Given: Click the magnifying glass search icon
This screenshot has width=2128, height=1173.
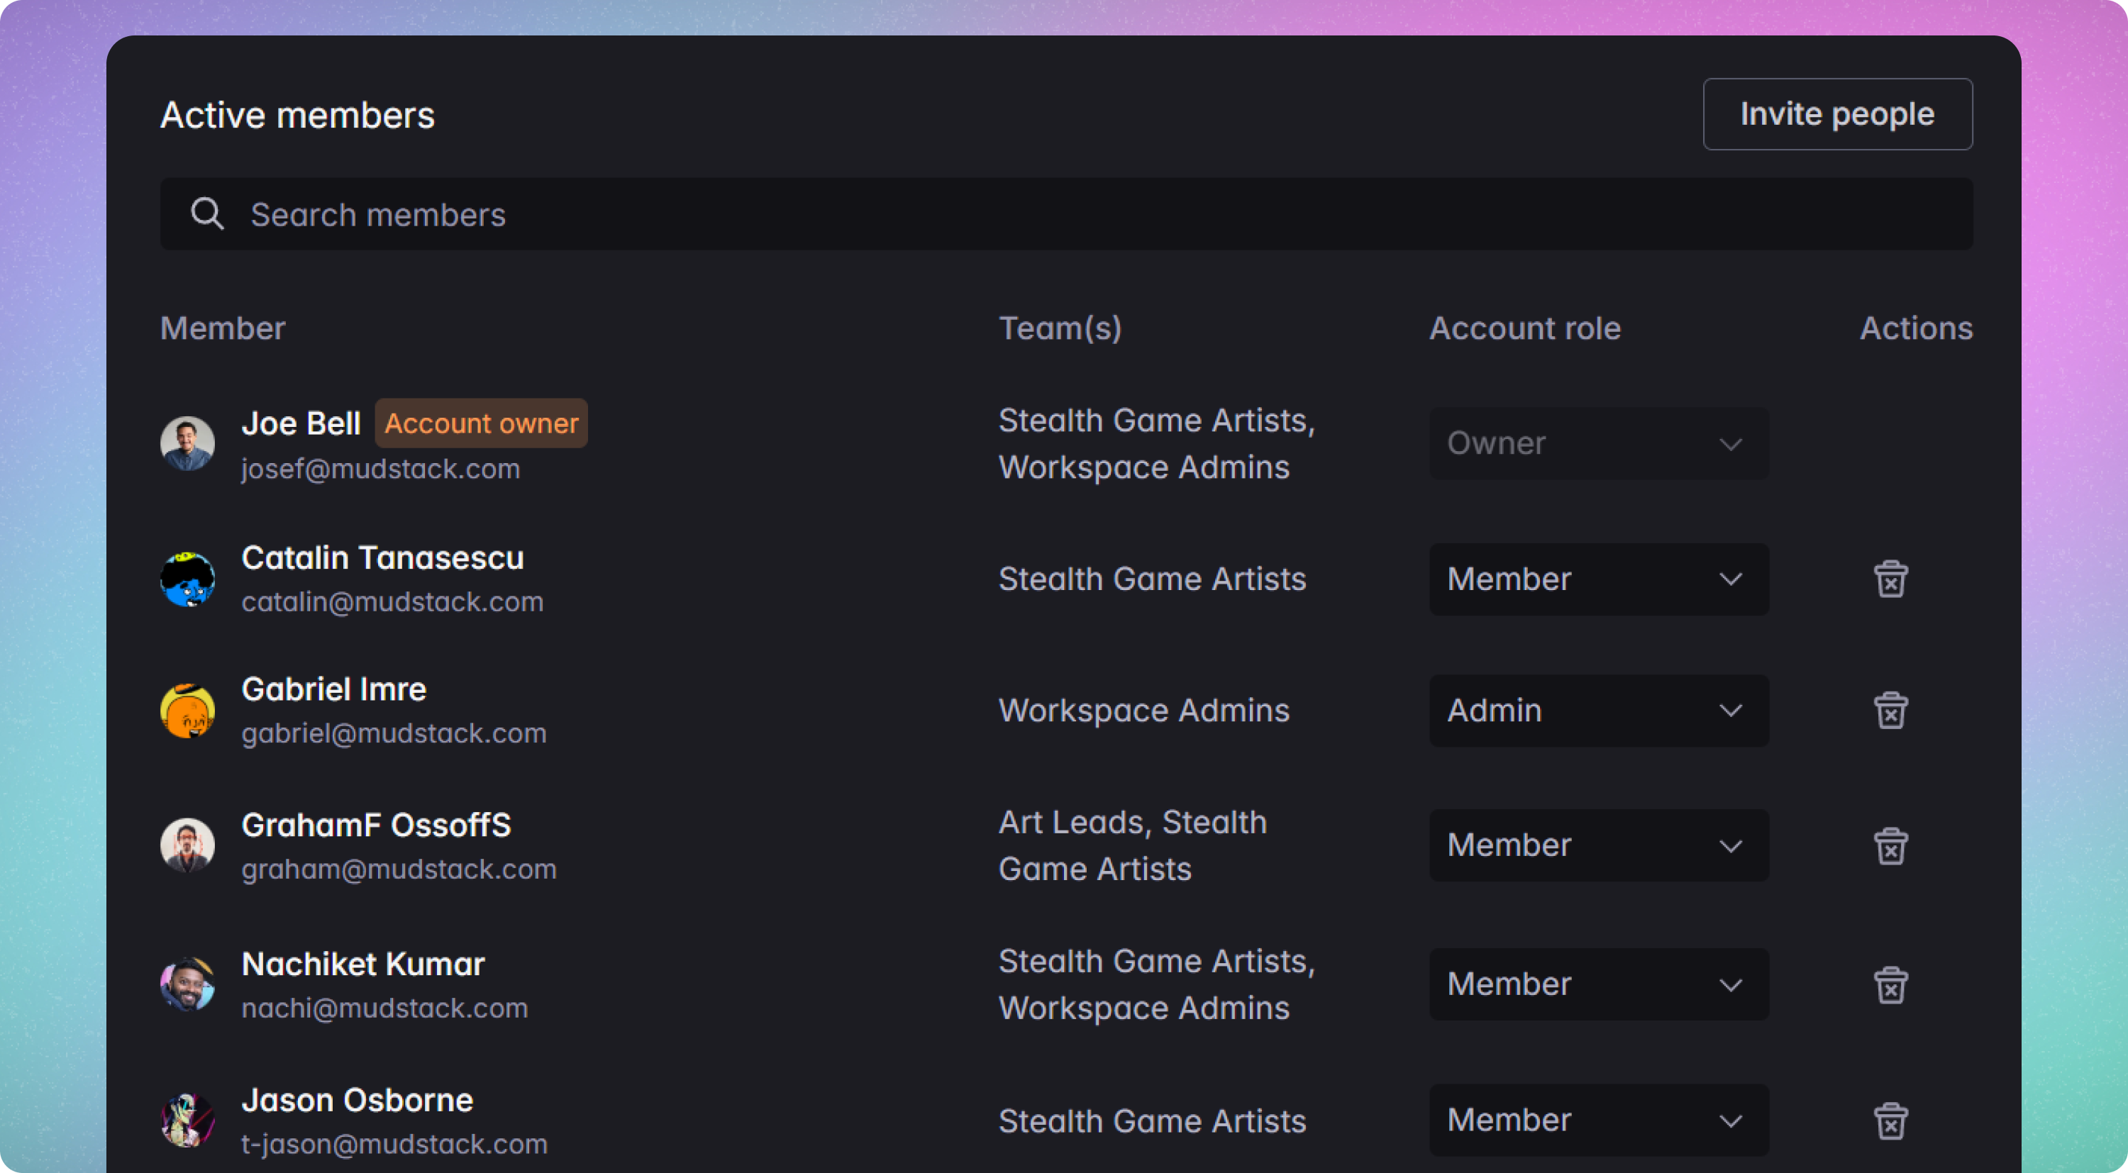Looking at the screenshot, I should coord(207,214).
